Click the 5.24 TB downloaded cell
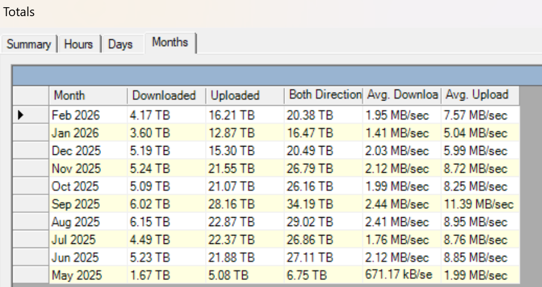This screenshot has width=542, height=287. point(166,169)
